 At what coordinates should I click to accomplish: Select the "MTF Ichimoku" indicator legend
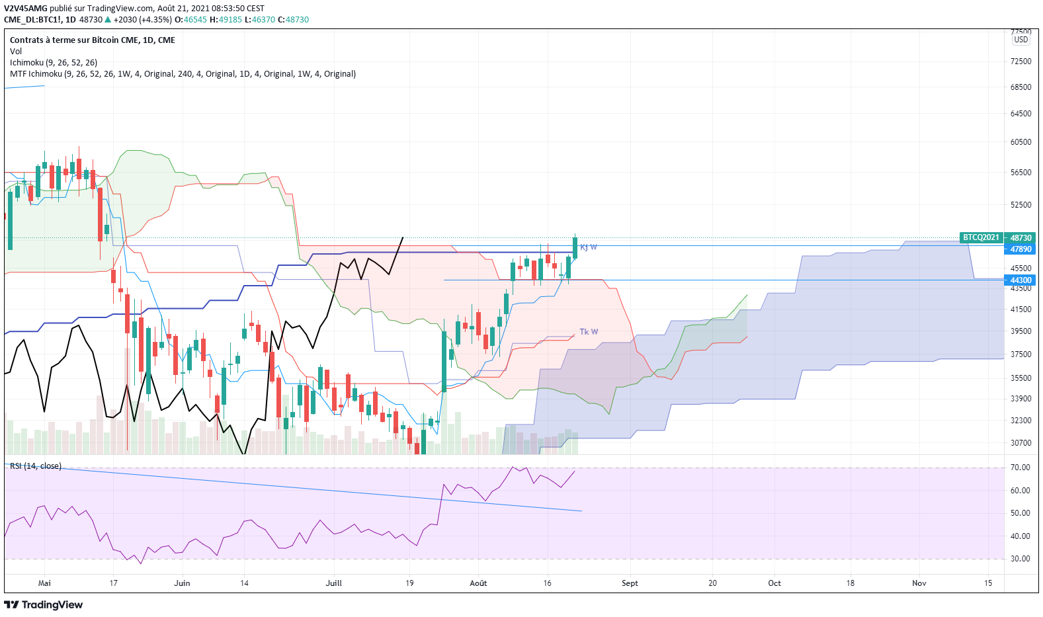[x=183, y=74]
